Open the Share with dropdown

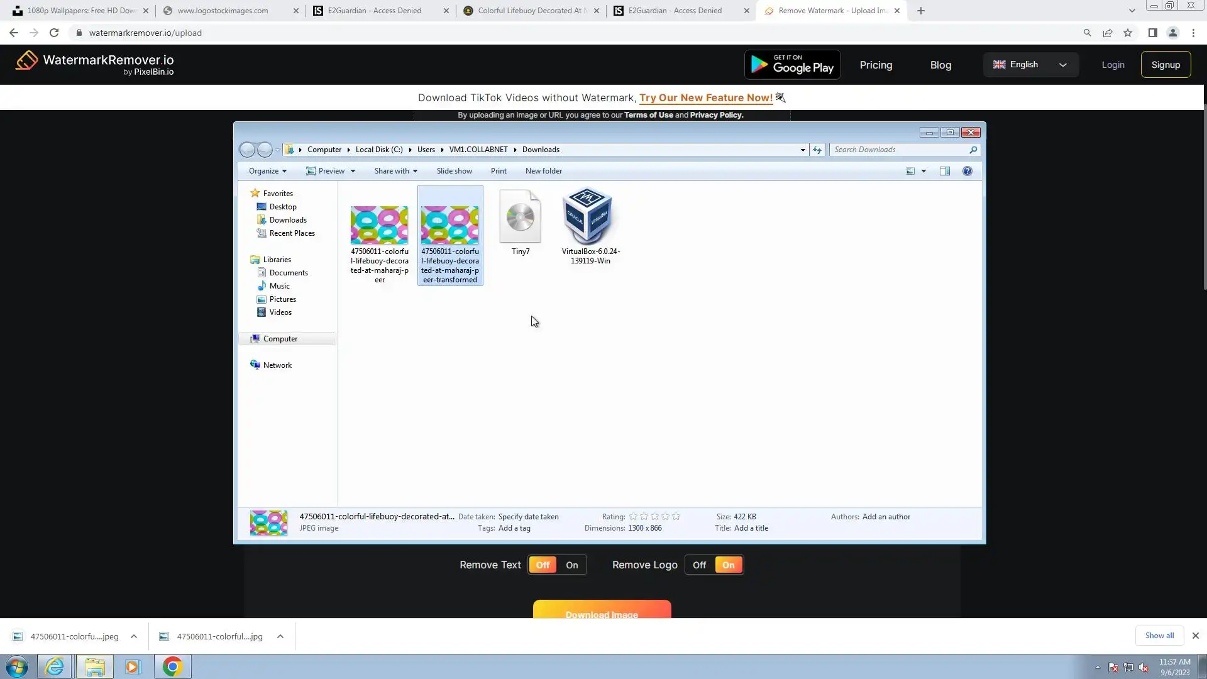pyautogui.click(x=395, y=171)
